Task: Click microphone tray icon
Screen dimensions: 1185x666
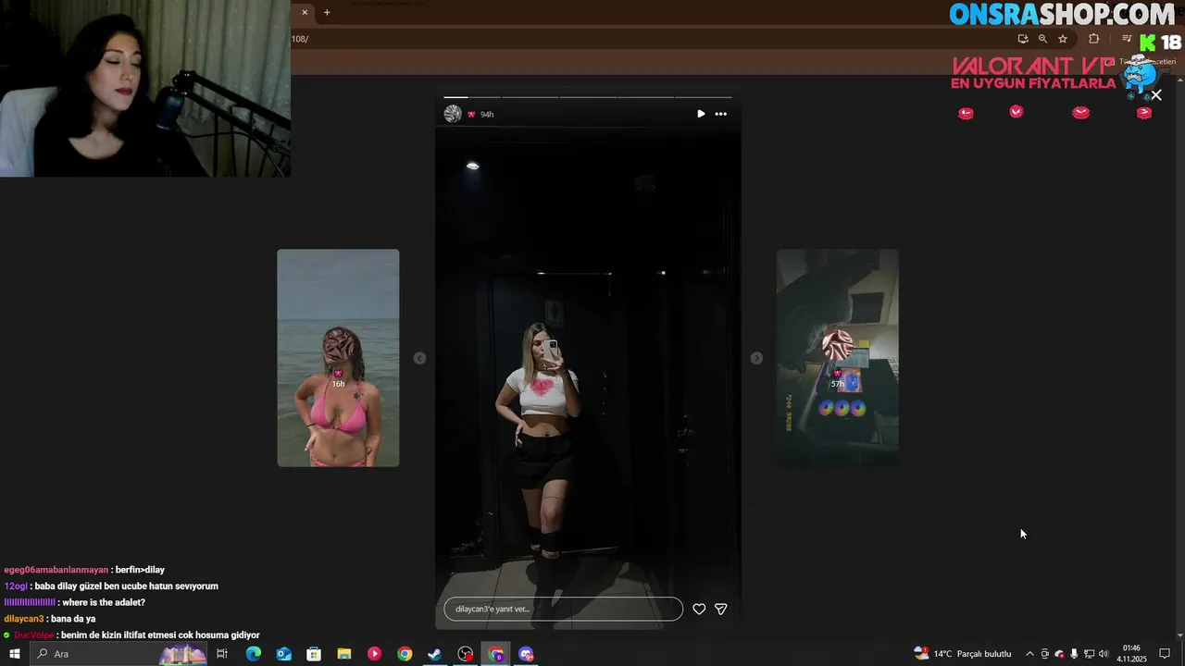Action: [1075, 654]
